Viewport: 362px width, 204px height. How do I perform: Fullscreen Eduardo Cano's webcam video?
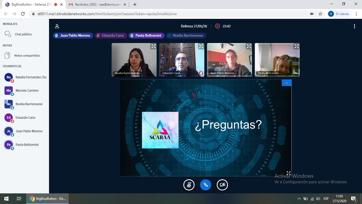click(201, 46)
